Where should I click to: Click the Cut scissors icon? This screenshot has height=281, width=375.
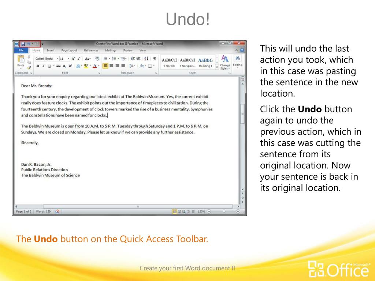29,57
